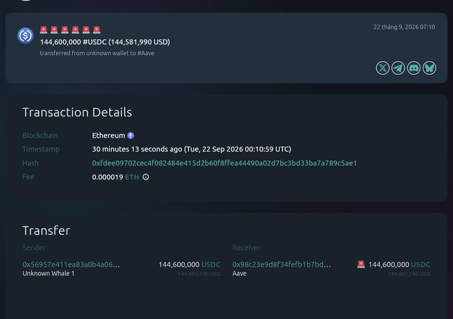Viewport: 453px width, 319px height.
Task: Open receiver address 0x98c23e9d8f34fefb1b7bd…
Action: pos(281,265)
